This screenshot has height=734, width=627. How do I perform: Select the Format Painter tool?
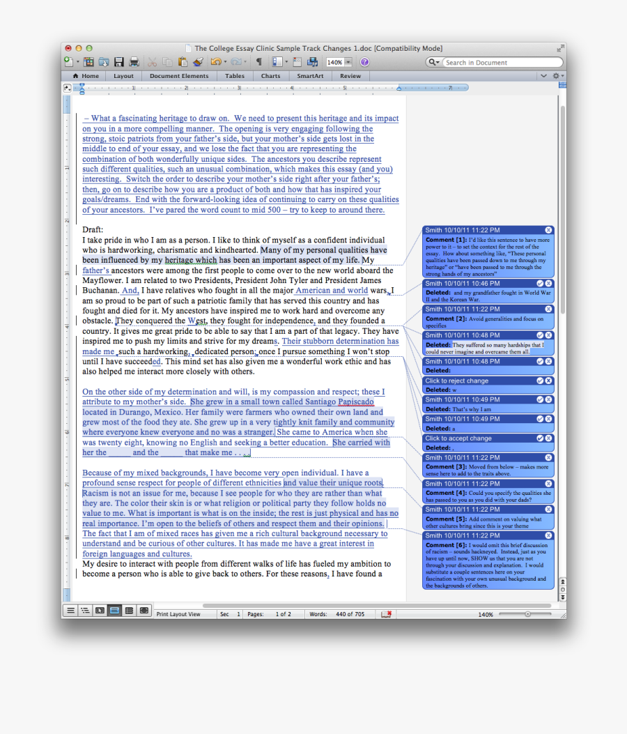click(x=197, y=62)
